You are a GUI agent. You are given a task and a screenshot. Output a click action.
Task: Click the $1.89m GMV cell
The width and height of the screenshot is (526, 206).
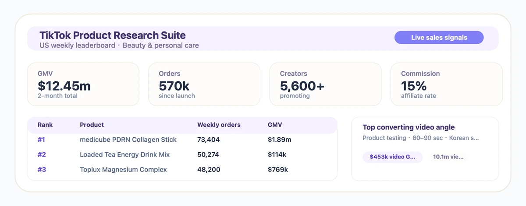click(280, 140)
